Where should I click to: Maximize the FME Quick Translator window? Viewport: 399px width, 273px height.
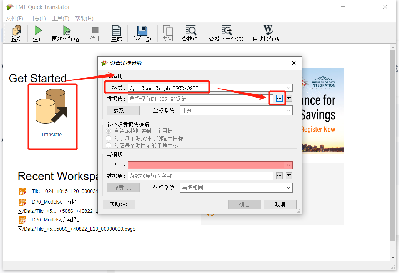point(364,7)
